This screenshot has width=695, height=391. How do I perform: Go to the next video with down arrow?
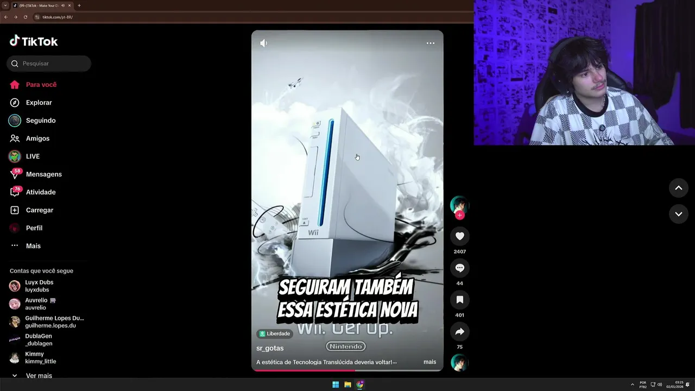[x=678, y=214]
